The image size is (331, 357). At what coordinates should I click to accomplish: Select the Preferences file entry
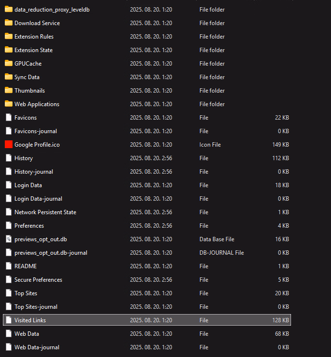coord(29,226)
